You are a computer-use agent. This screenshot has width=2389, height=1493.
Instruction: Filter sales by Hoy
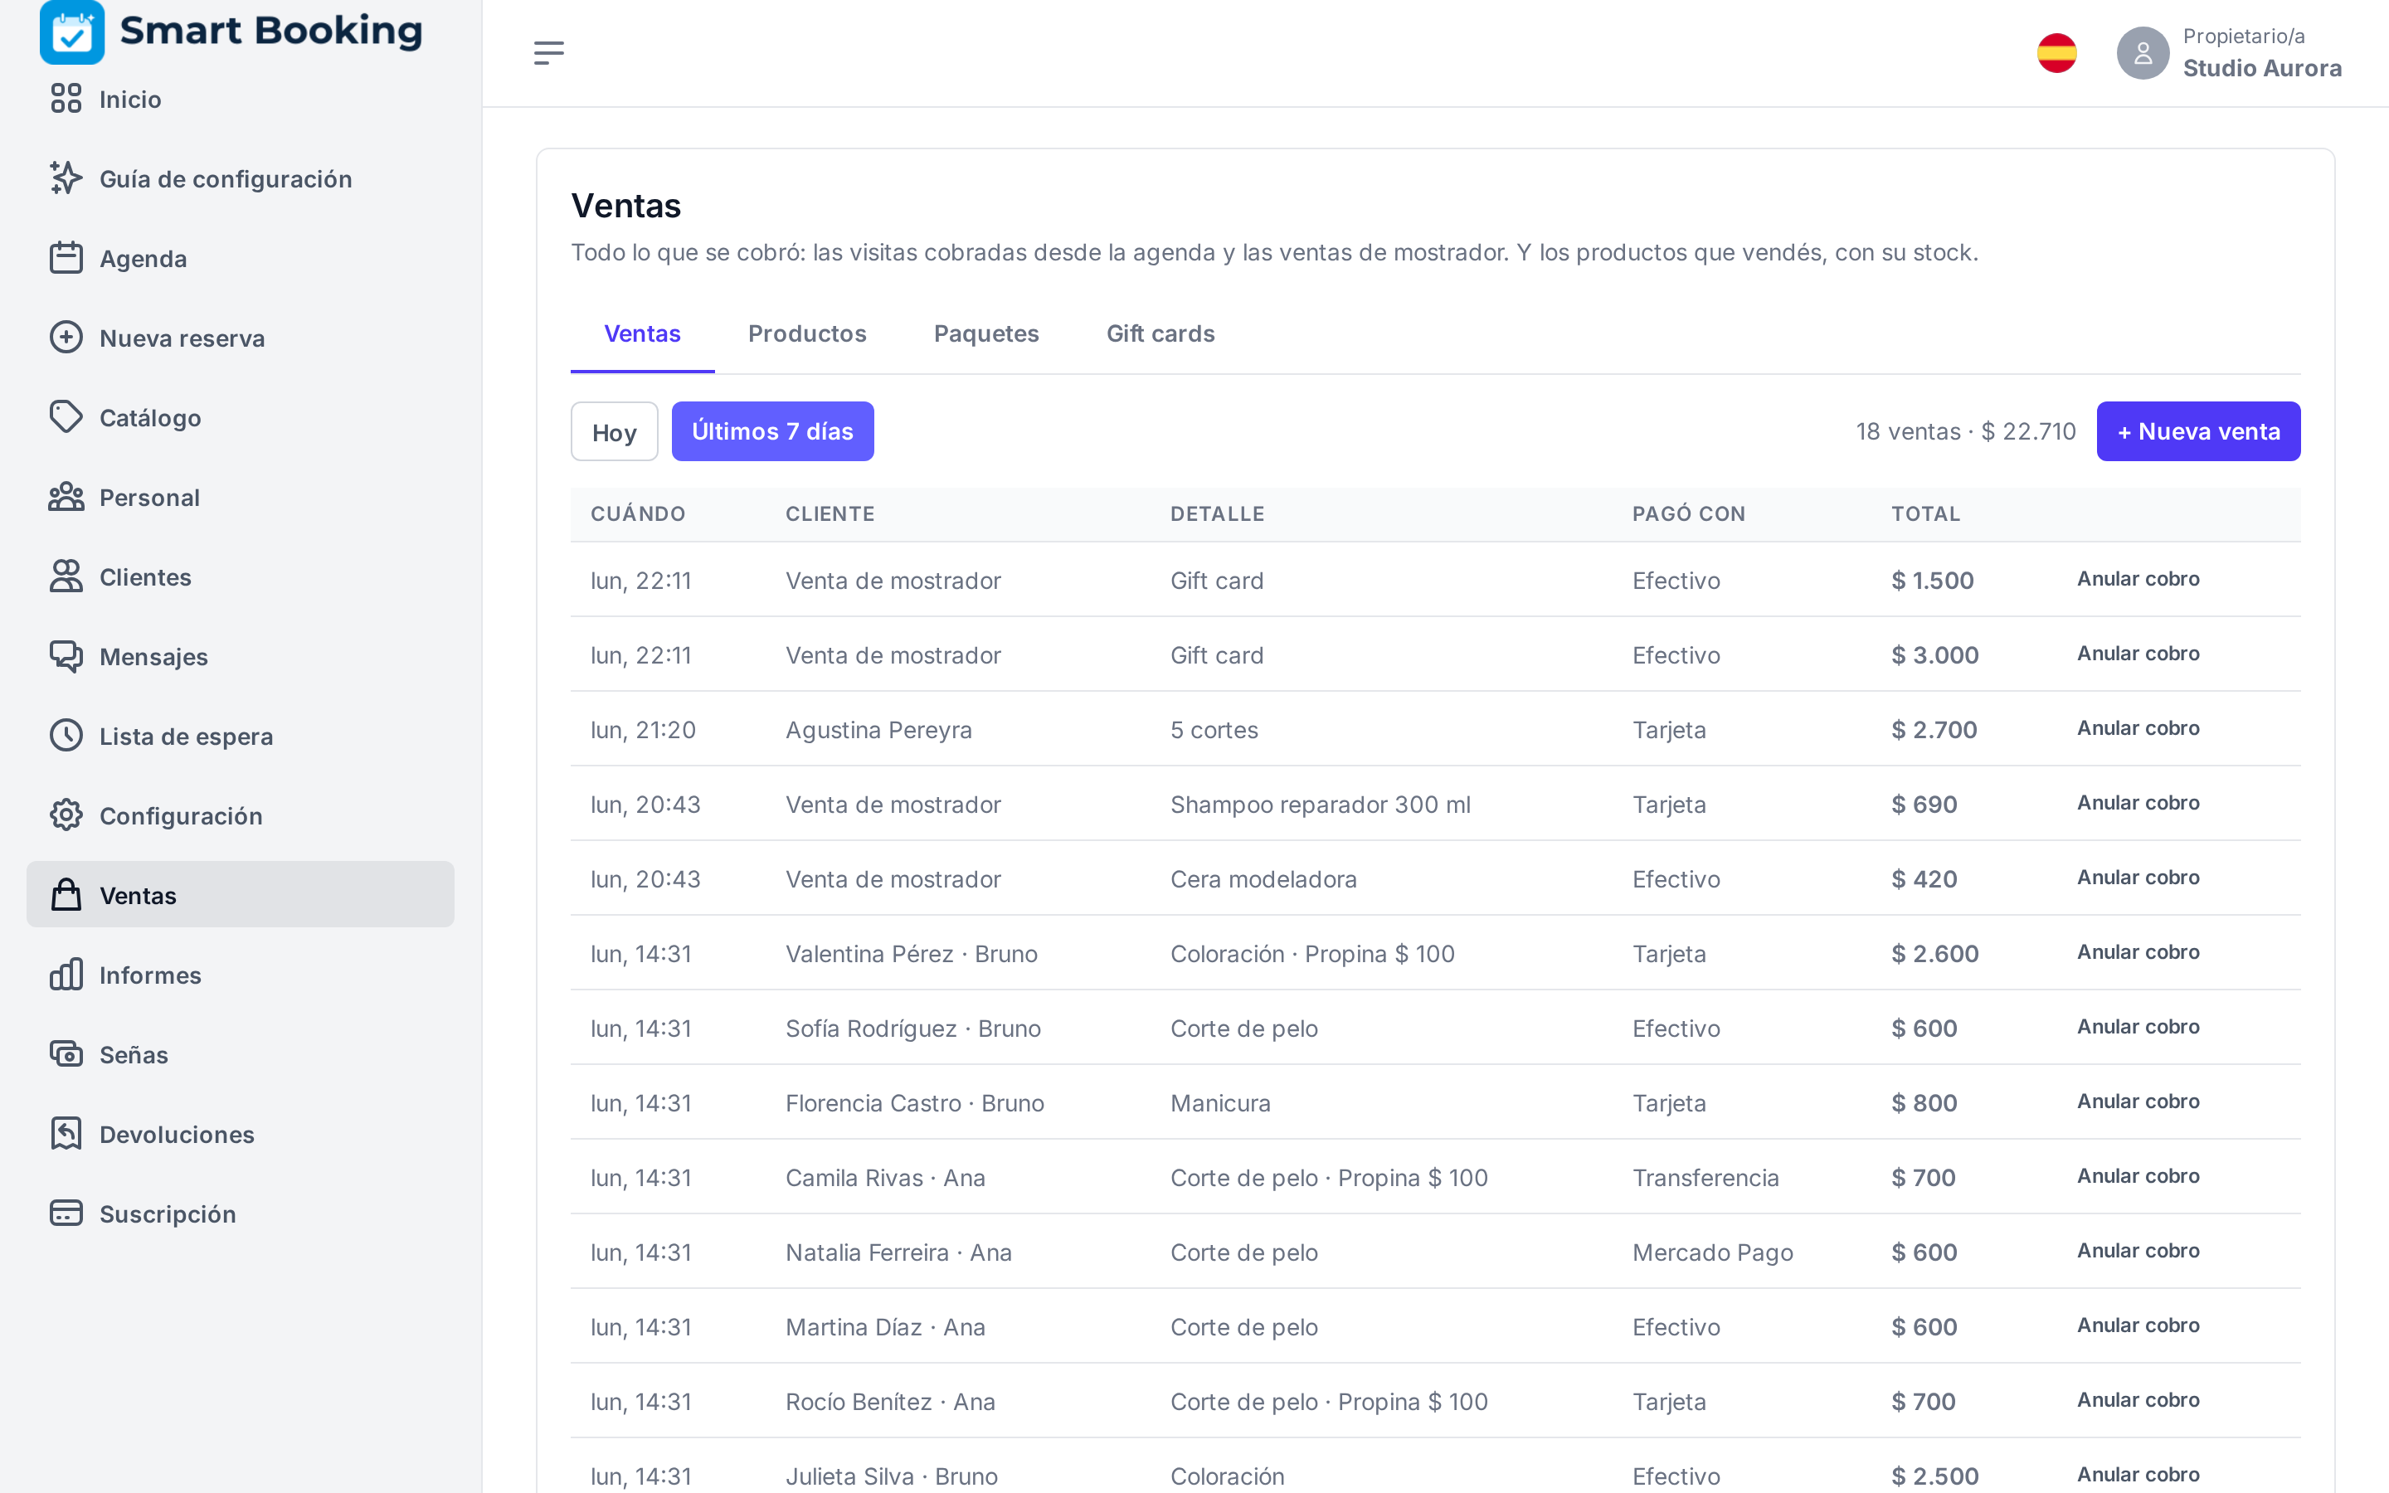pyautogui.click(x=614, y=431)
